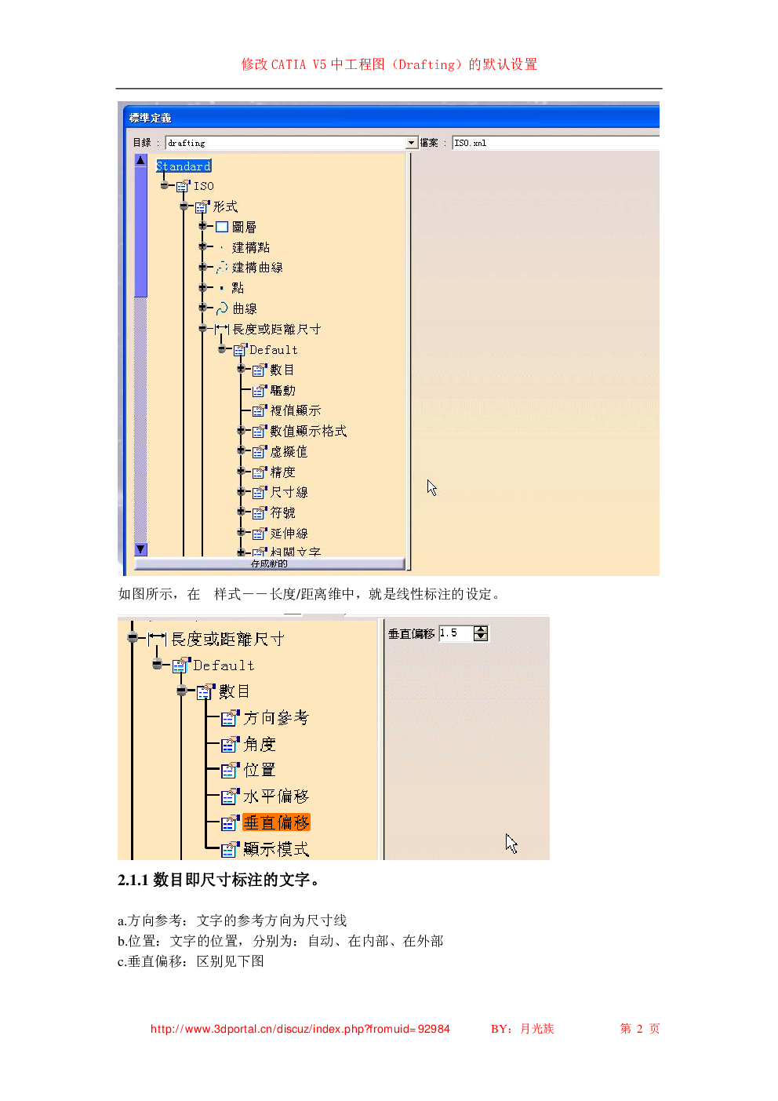Select the 顯示模式 tree label

(276, 849)
